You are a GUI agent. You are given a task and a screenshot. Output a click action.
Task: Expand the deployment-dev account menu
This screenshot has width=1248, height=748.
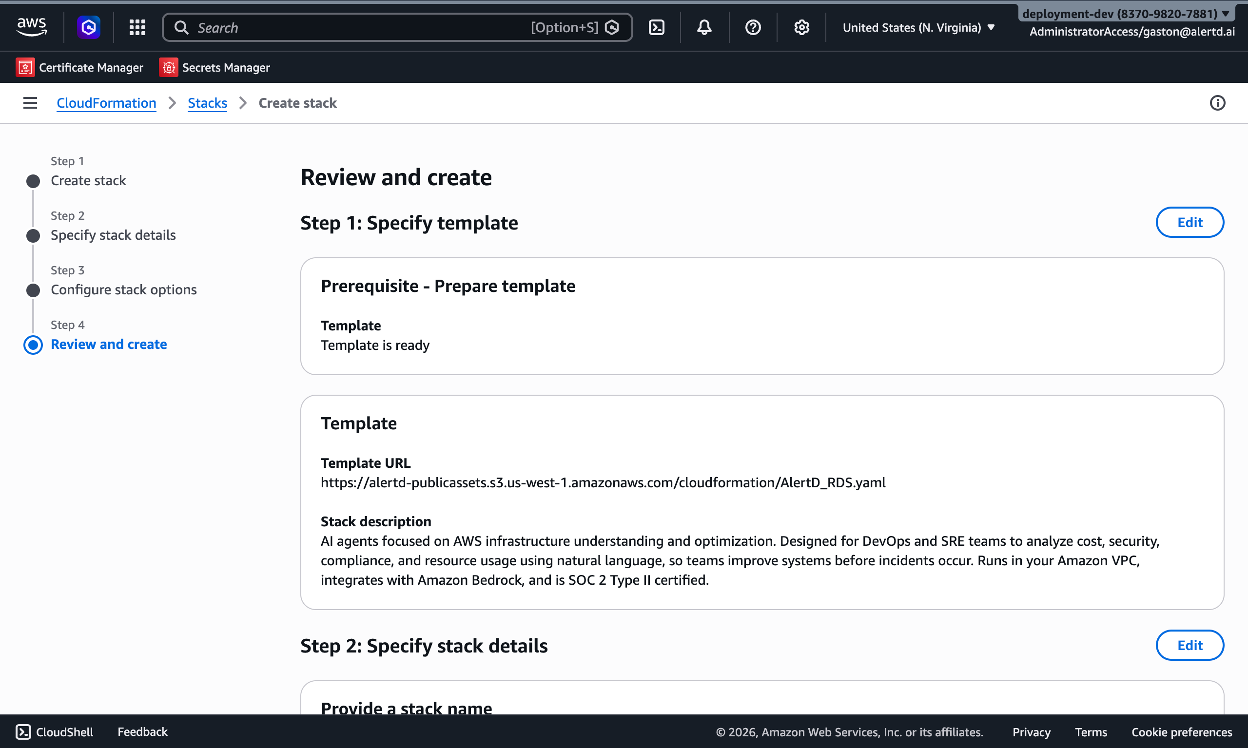[x=1126, y=14]
